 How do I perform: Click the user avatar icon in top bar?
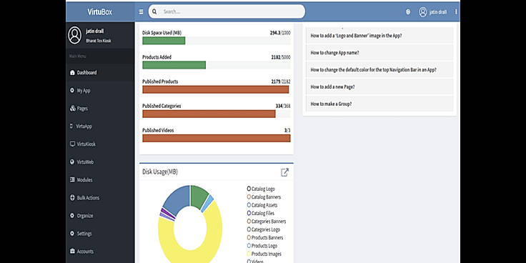[422, 11]
